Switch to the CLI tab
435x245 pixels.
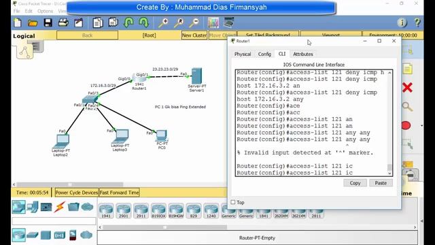[x=282, y=54]
